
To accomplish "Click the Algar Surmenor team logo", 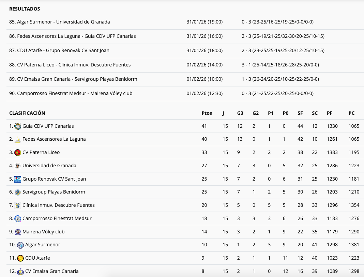I will [x=20, y=245].
